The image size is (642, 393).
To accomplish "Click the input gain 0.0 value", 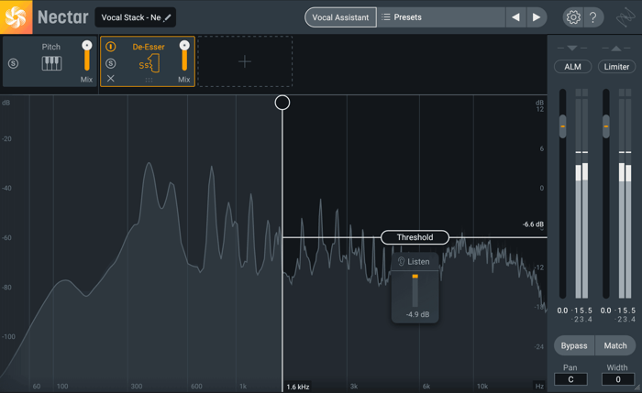I will [562, 311].
